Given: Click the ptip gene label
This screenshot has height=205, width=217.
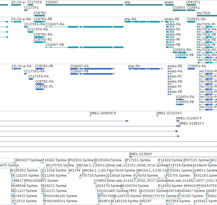Looking at the screenshot, I should [127, 2].
